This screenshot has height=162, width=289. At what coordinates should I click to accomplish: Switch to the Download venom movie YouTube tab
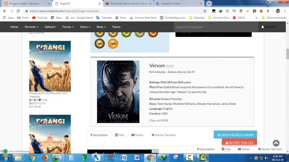tap(128, 4)
